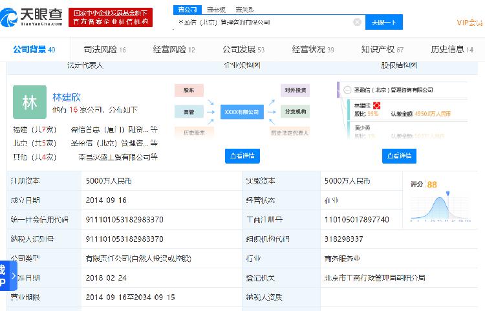Click the 股东 box in structure diagram
This screenshot has width=485, height=311.
tap(189, 91)
